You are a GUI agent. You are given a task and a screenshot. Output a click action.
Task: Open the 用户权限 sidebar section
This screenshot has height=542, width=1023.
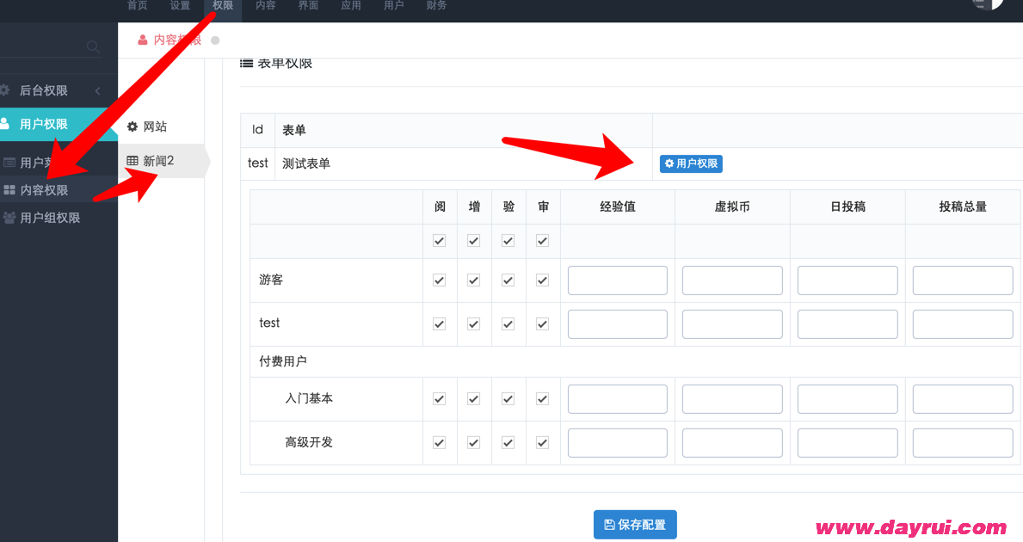pyautogui.click(x=59, y=124)
